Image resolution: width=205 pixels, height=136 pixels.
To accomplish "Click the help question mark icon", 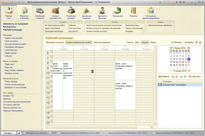I will pos(200,42).
